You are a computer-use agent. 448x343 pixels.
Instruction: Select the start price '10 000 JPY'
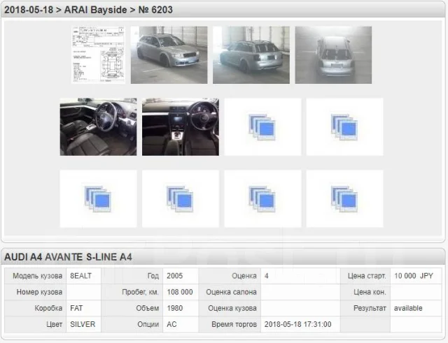(x=414, y=276)
